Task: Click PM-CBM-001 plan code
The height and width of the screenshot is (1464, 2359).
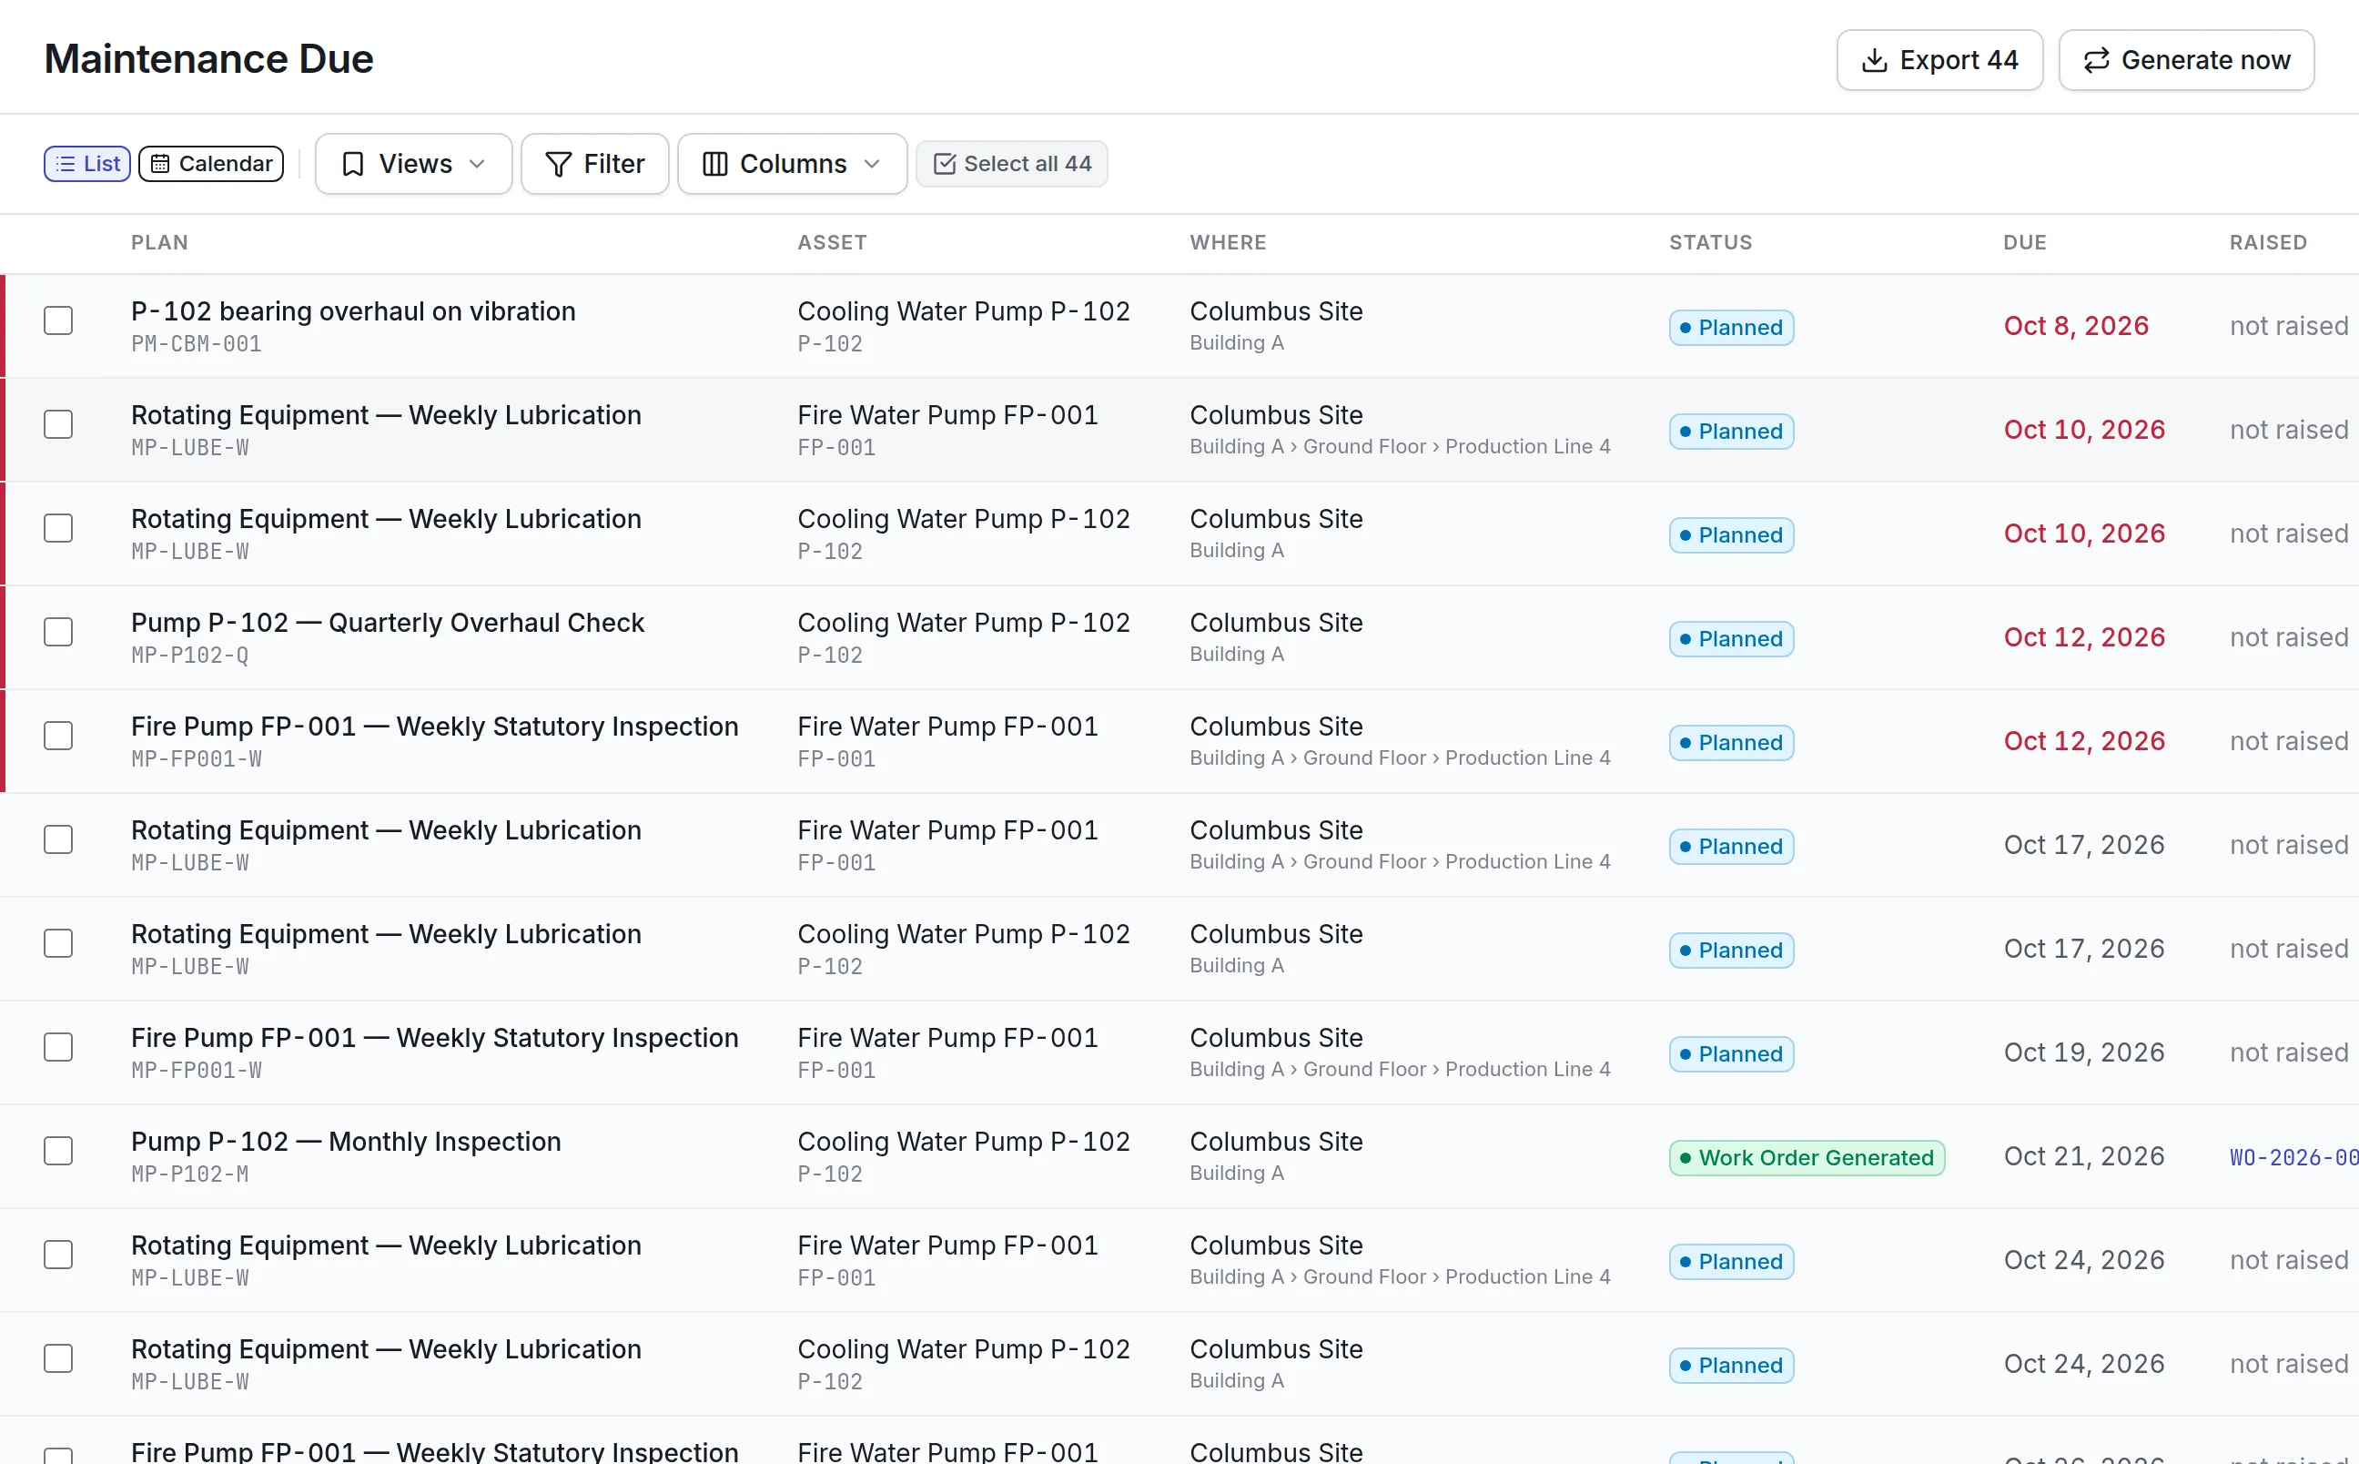Action: click(x=197, y=344)
